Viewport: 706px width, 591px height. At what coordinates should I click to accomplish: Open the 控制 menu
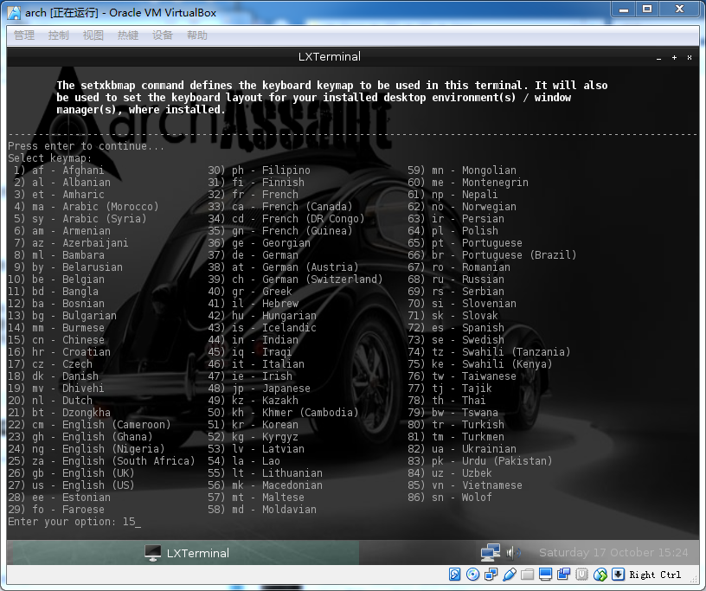59,35
